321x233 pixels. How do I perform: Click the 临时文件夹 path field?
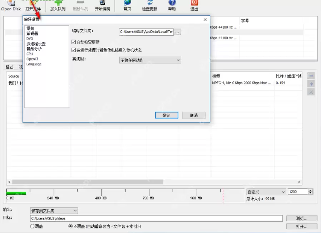pos(146,32)
